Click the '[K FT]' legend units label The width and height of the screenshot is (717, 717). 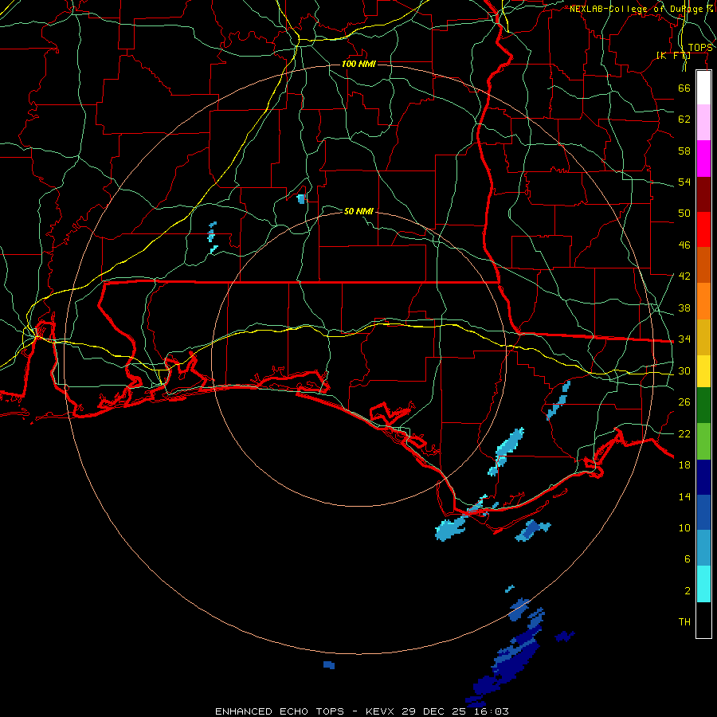click(673, 55)
